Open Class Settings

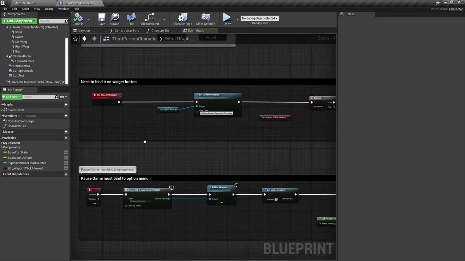(x=182, y=19)
